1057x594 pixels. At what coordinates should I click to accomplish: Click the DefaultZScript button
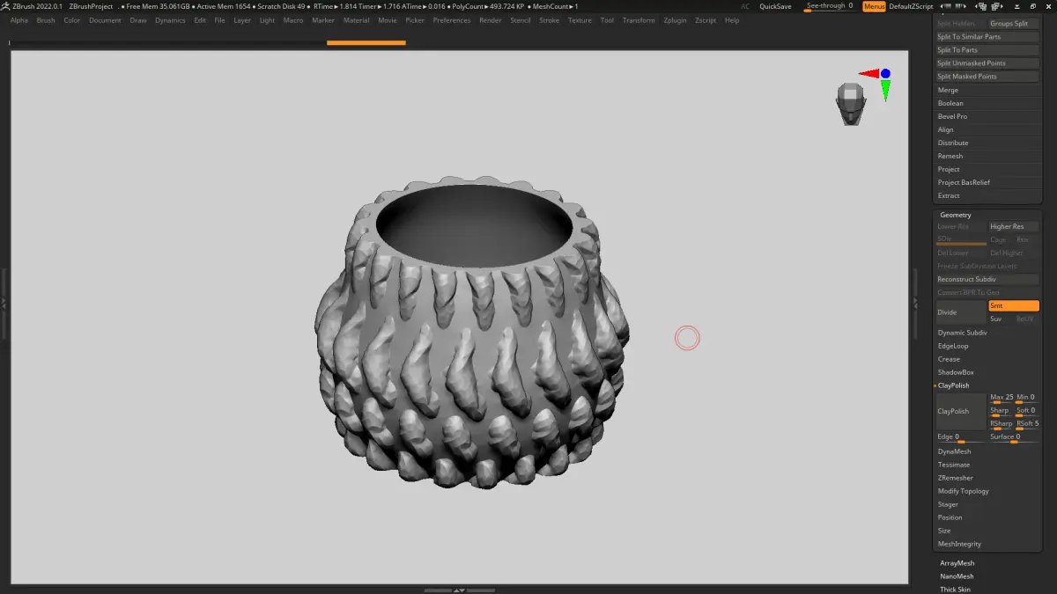(911, 6)
